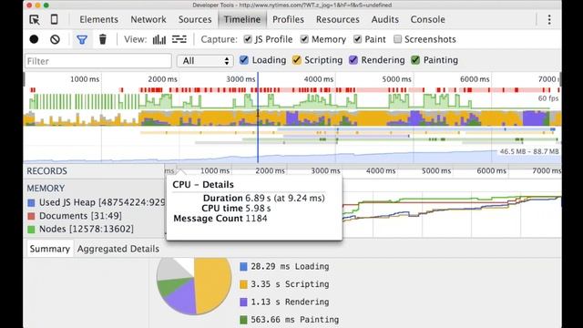Click the MEMORY section header
583x328 pixels.
(46, 189)
